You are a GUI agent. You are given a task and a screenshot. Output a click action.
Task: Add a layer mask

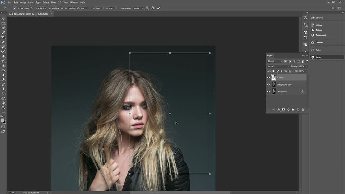284,110
